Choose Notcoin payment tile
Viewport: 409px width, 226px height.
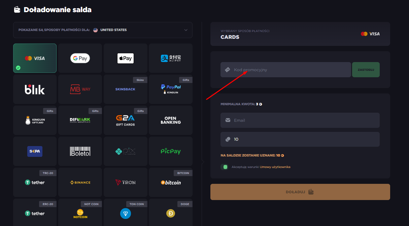(80, 213)
